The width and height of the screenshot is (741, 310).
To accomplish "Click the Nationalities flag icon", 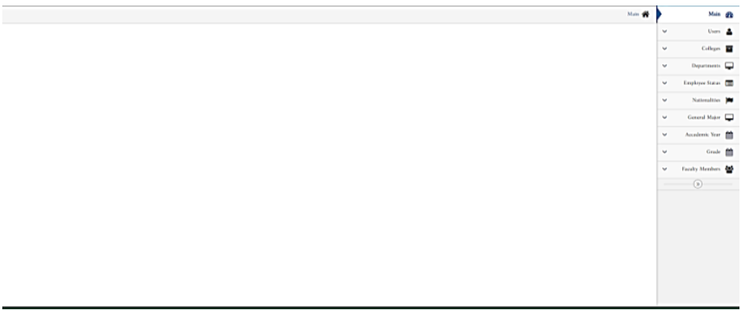I will pos(729,100).
